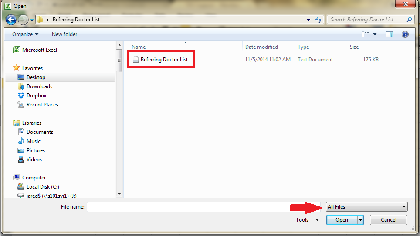
Task: Open the blue Help question mark
Action: 405,34
